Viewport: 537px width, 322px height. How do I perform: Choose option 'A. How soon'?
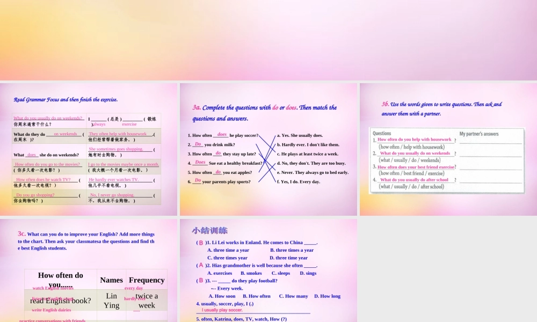(222, 296)
